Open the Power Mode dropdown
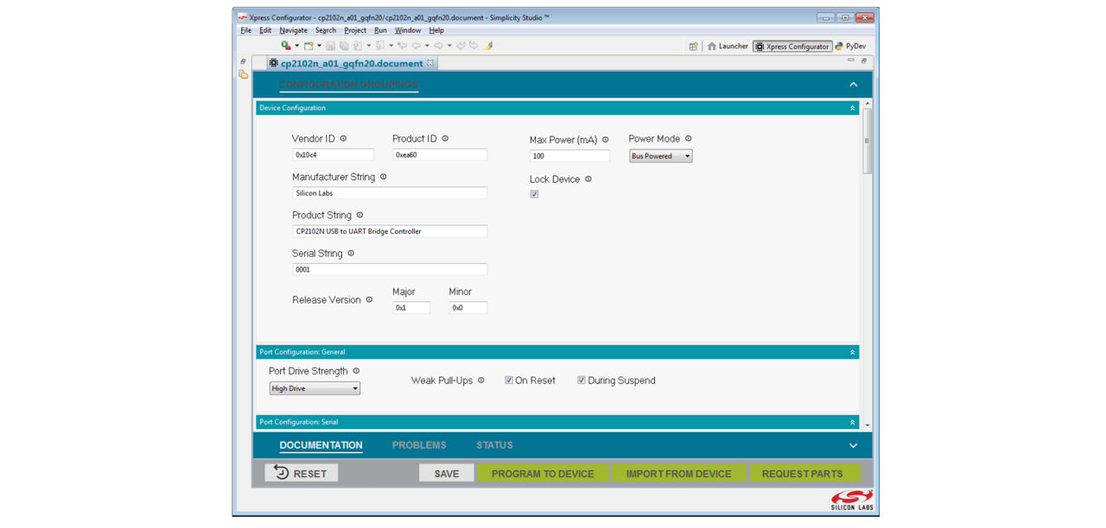The image size is (1106, 528). point(661,156)
